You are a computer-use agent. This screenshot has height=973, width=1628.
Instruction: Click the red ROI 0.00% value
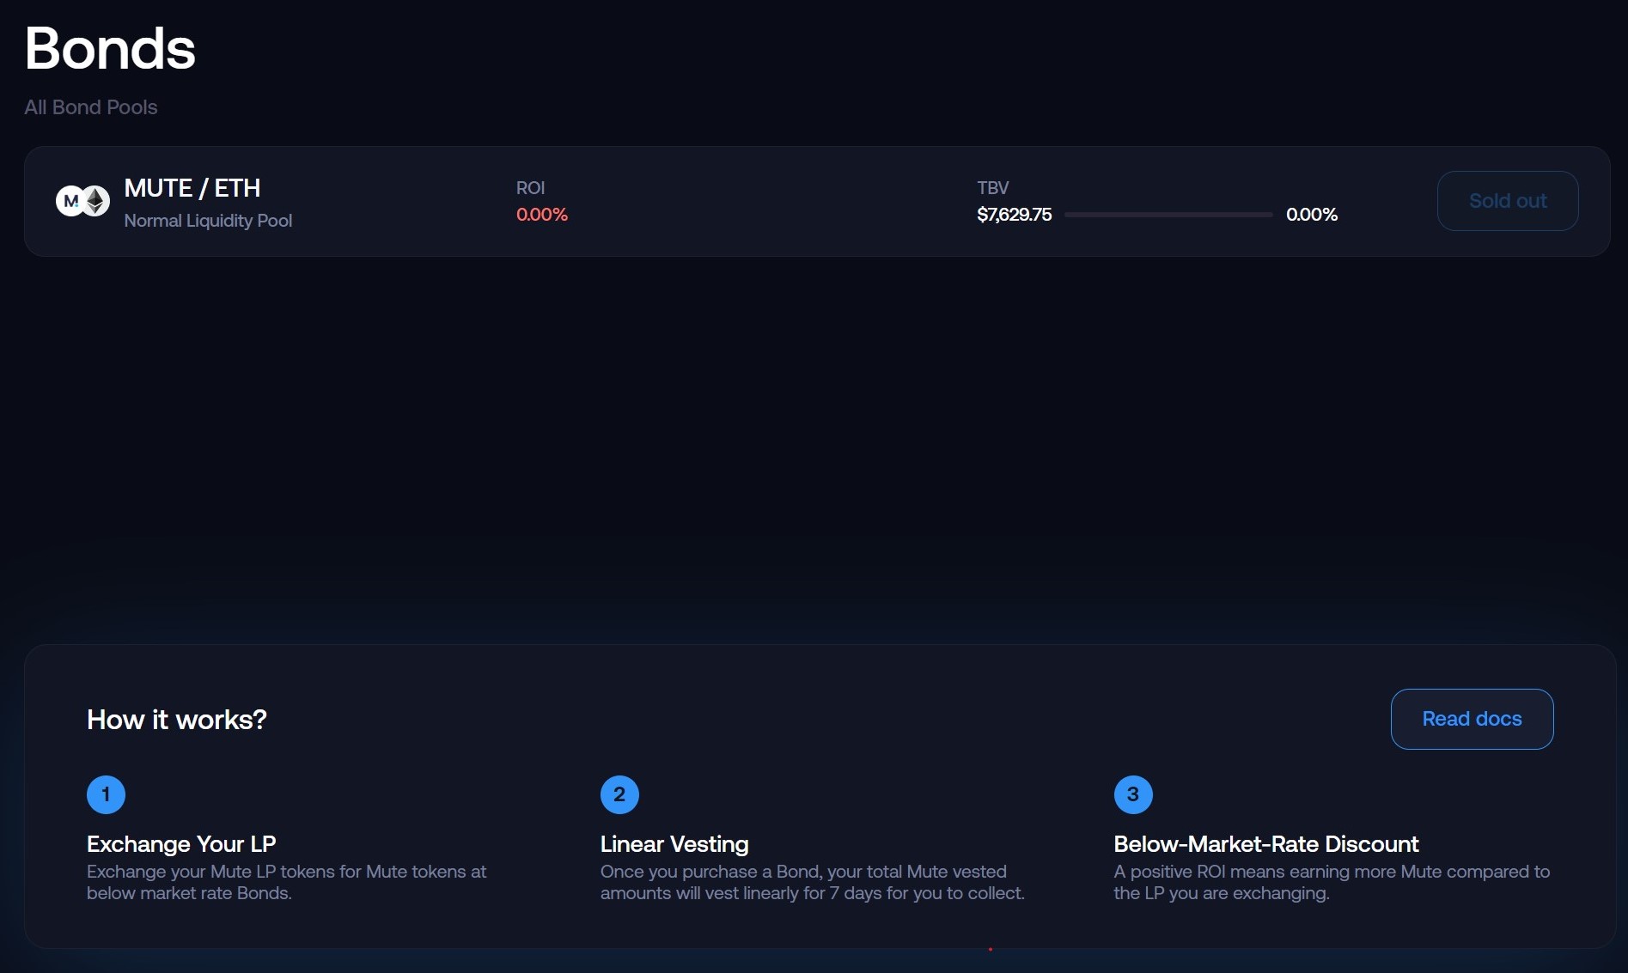(x=541, y=215)
